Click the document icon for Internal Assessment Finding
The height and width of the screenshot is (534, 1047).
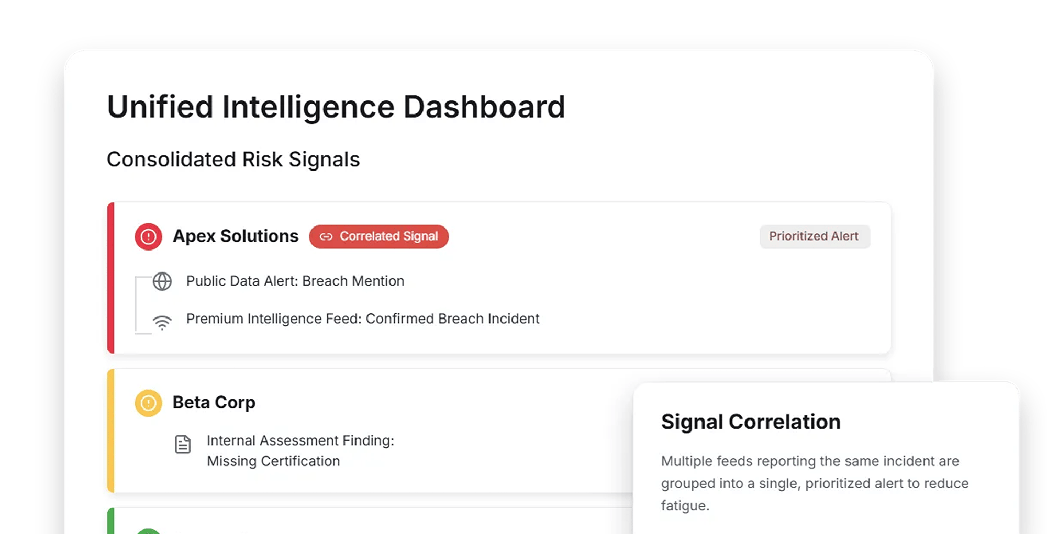pos(183,445)
